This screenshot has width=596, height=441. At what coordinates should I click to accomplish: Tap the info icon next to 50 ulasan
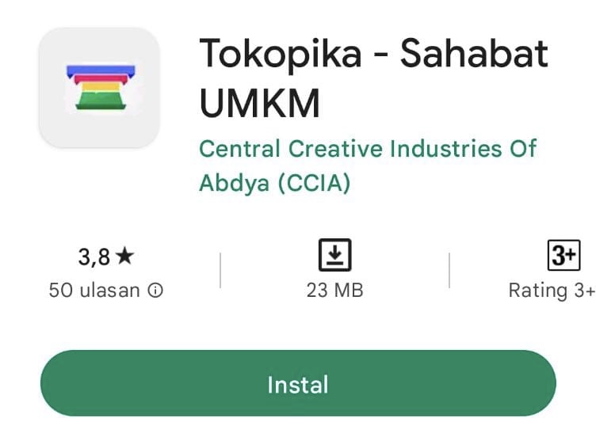[x=156, y=291]
